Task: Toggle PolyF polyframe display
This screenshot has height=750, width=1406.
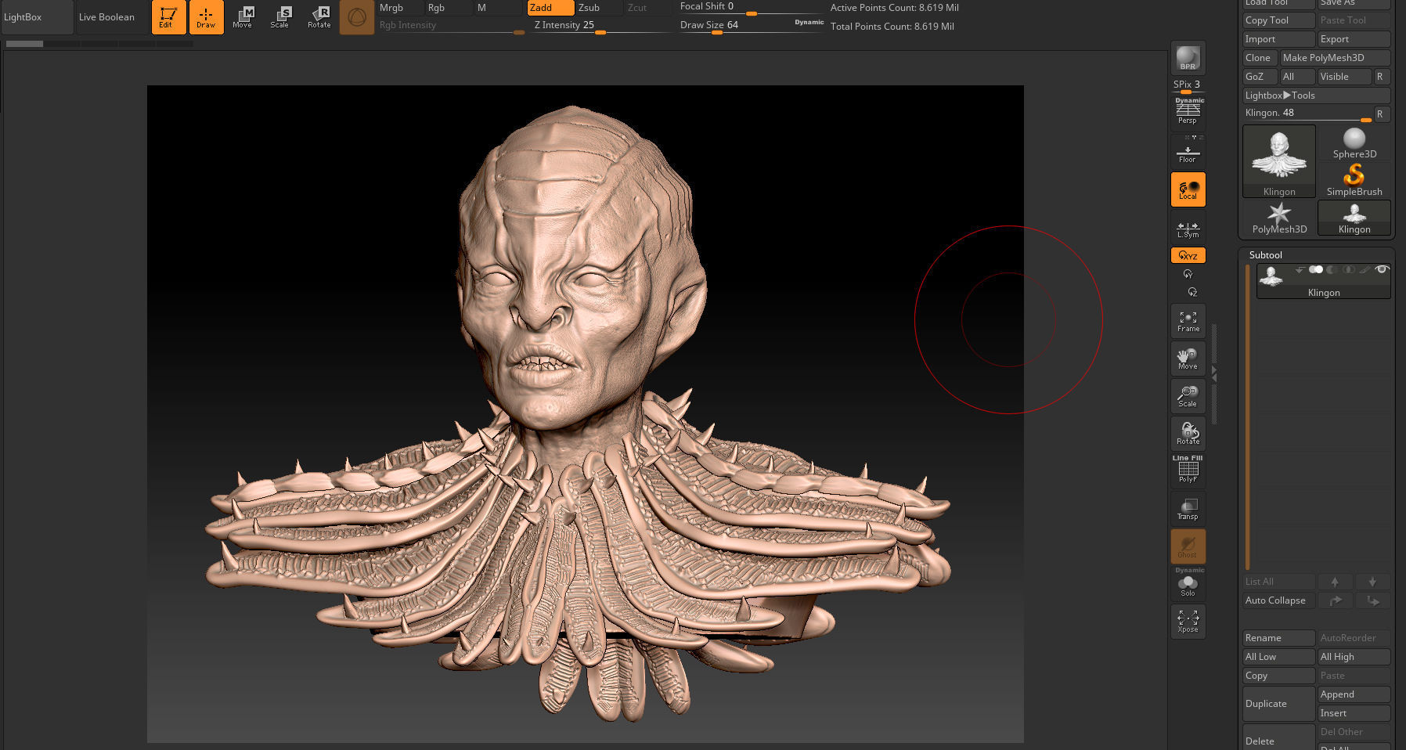Action: [x=1188, y=470]
